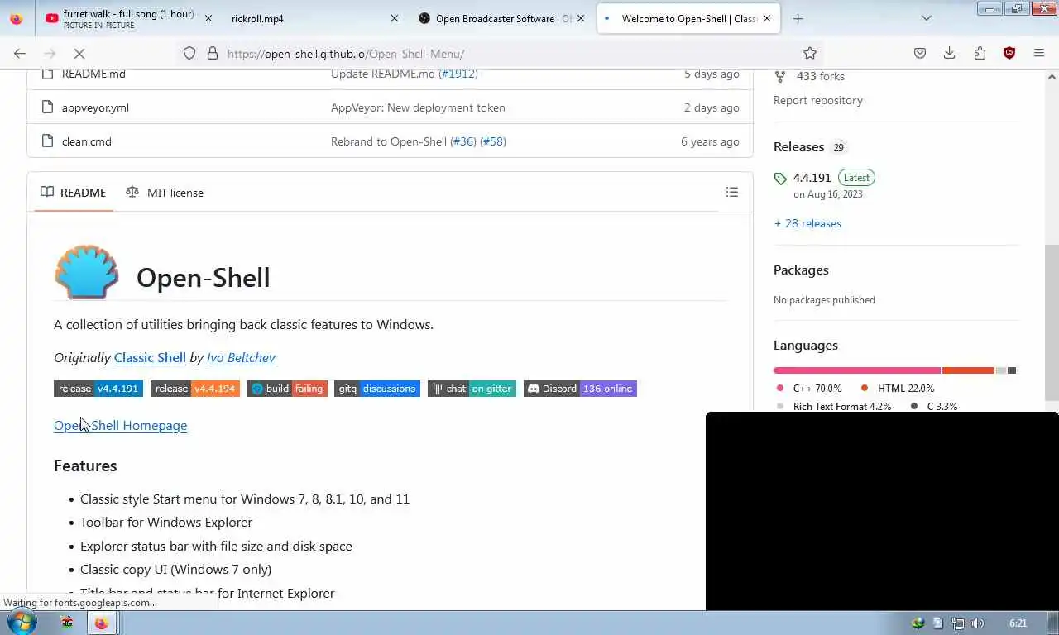The image size is (1059, 635).
Task: Open the extensions puzzle-piece menu
Action: (980, 53)
